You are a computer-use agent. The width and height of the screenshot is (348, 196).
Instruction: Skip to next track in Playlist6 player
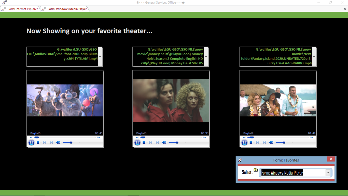pyautogui.click(x=51, y=143)
